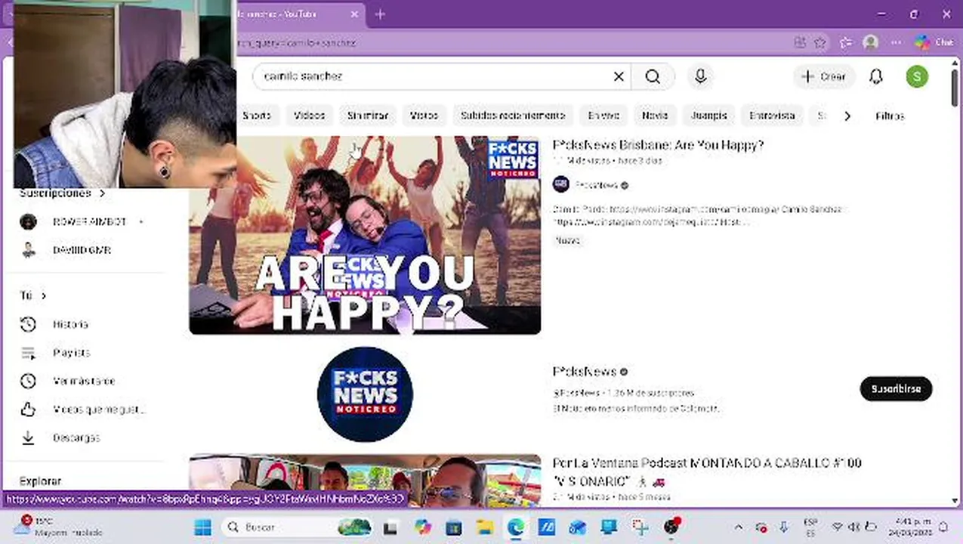Open the Windows Start menu
The image size is (963, 544).
tap(202, 527)
